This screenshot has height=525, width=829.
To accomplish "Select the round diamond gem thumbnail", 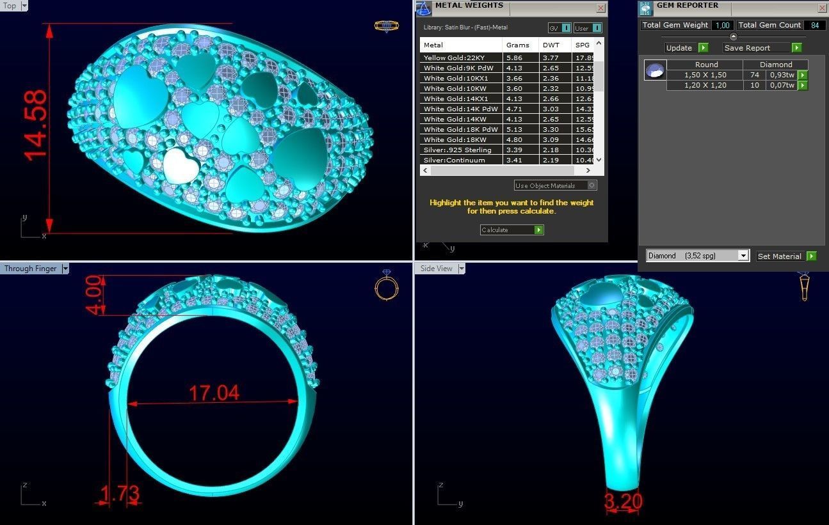I will pos(655,70).
